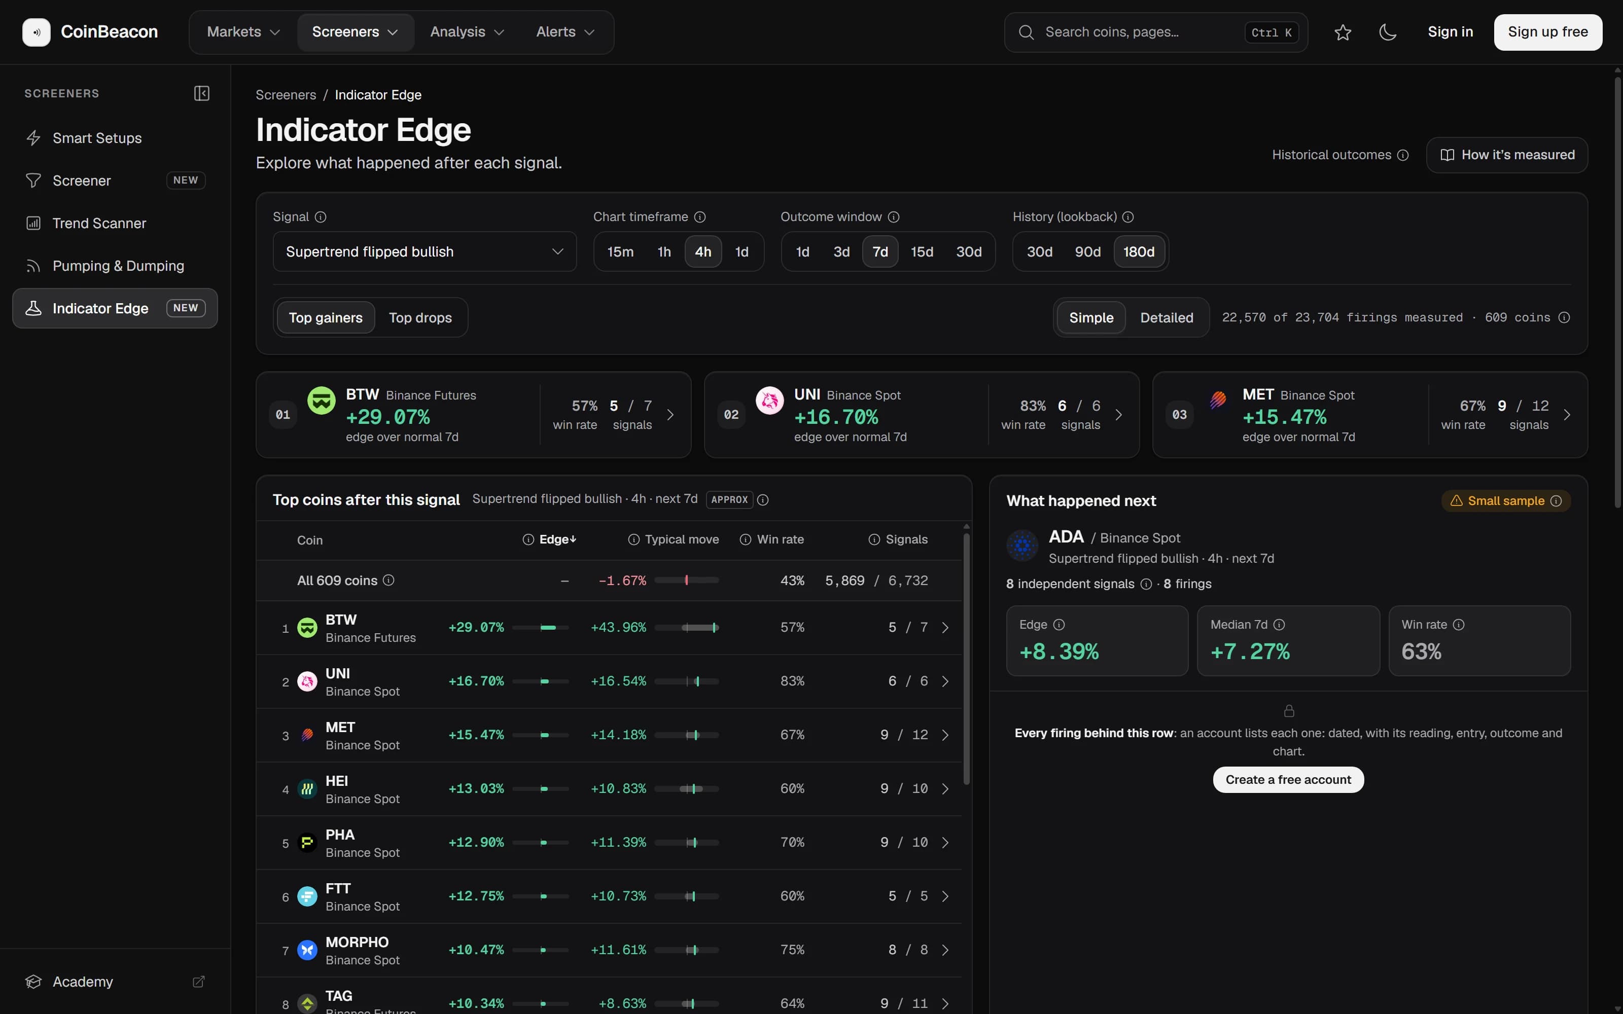Expand the Analysis menu
The width and height of the screenshot is (1623, 1014).
pos(468,32)
